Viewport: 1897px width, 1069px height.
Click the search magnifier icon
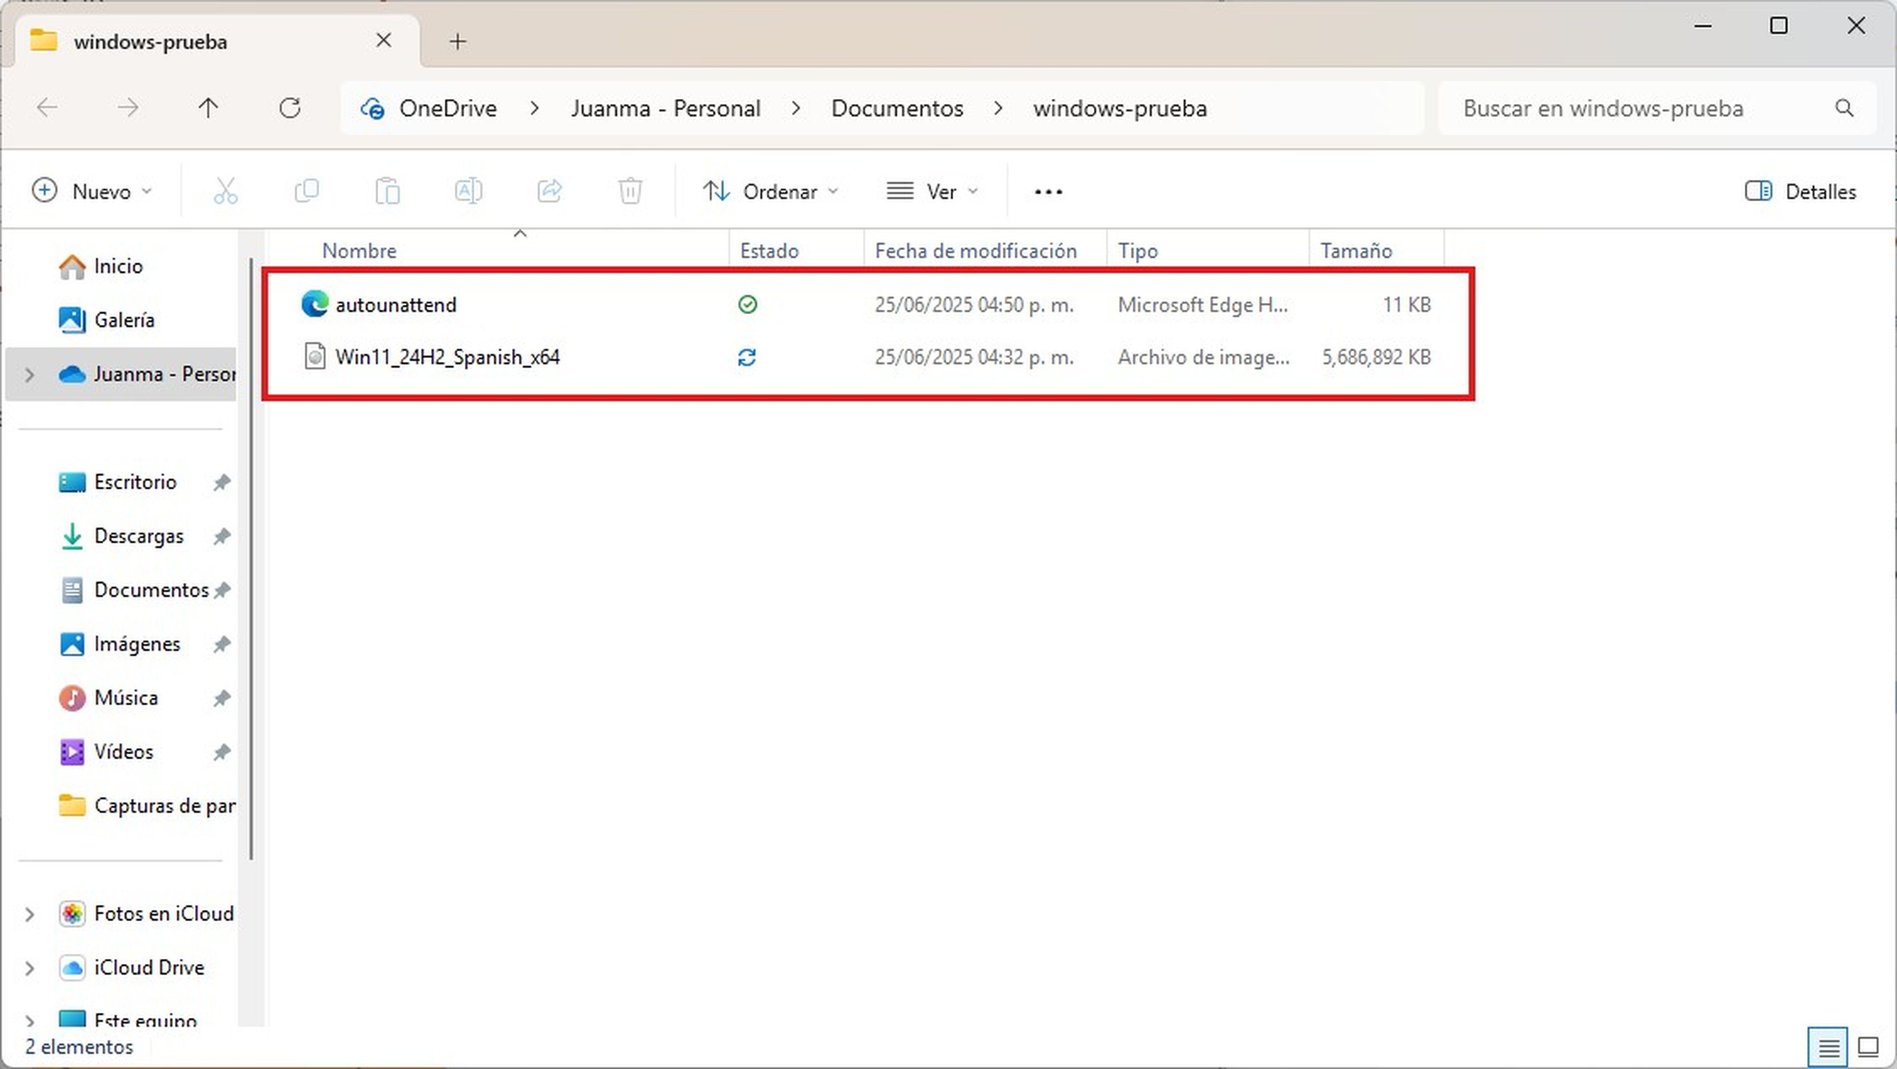(x=1844, y=108)
